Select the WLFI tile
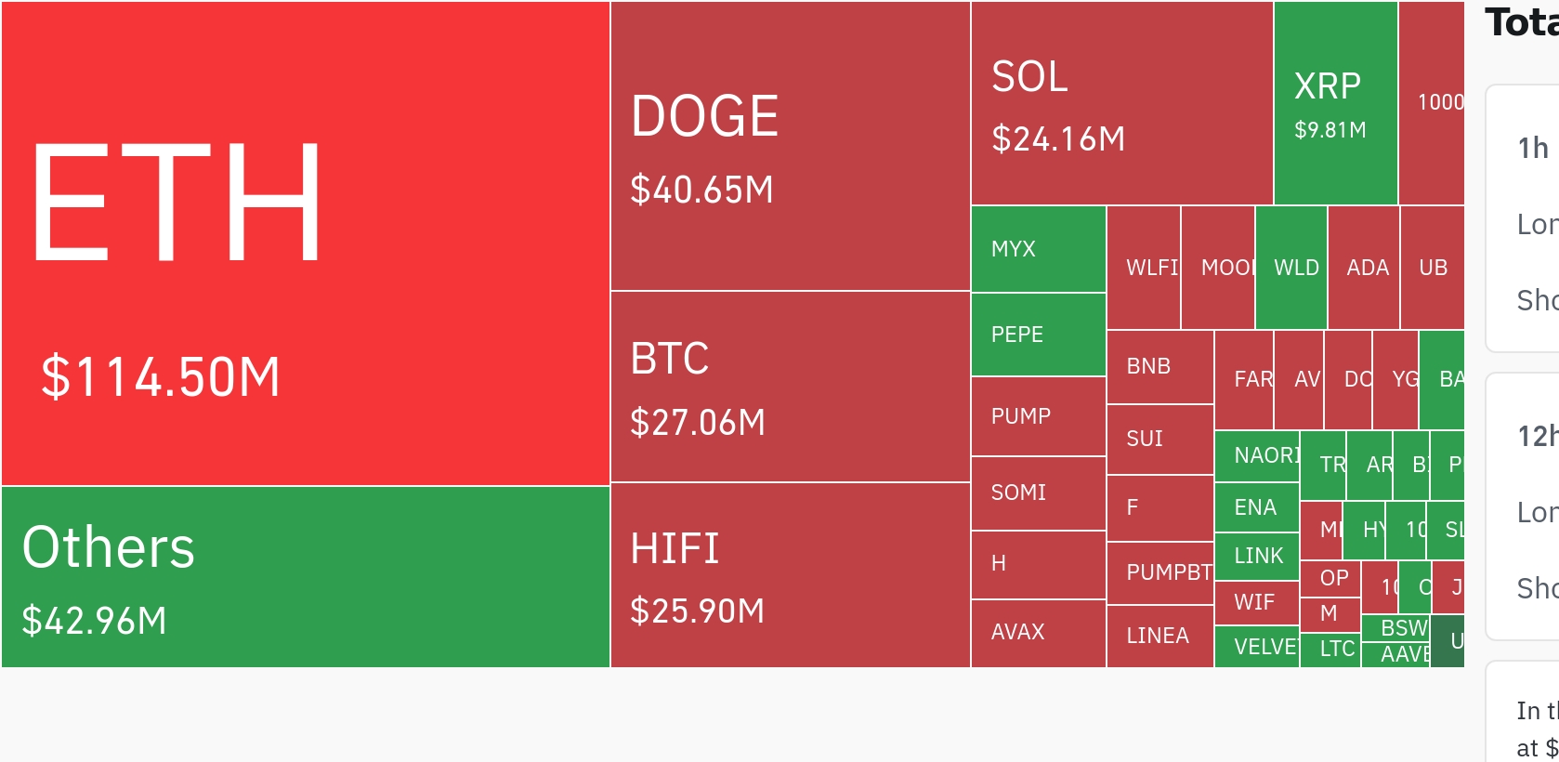The width and height of the screenshot is (1559, 762). (x=1144, y=268)
